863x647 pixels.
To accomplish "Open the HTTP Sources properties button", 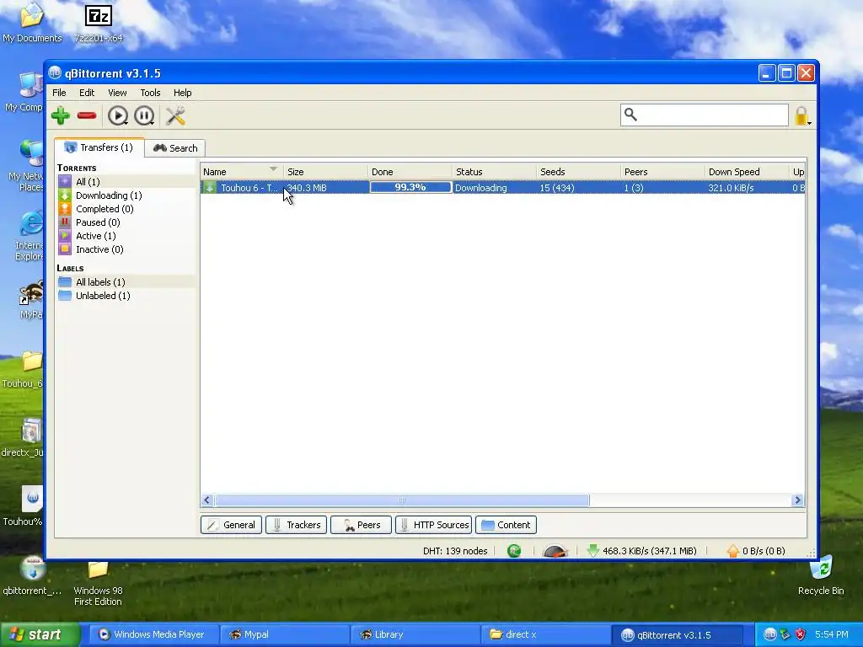I will pos(434,525).
